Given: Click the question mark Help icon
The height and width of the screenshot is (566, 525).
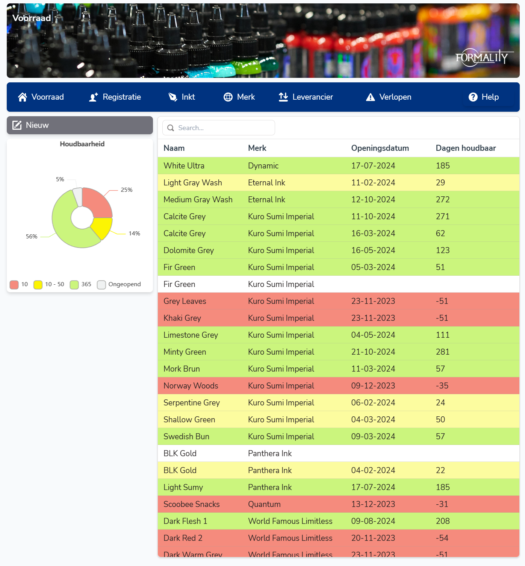Looking at the screenshot, I should (x=473, y=97).
